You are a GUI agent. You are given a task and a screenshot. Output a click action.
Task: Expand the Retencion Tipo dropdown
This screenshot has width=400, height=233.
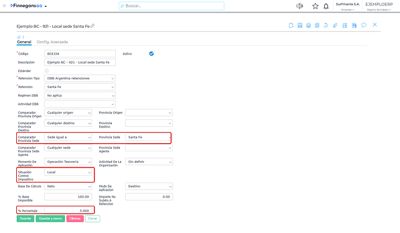tap(80, 78)
